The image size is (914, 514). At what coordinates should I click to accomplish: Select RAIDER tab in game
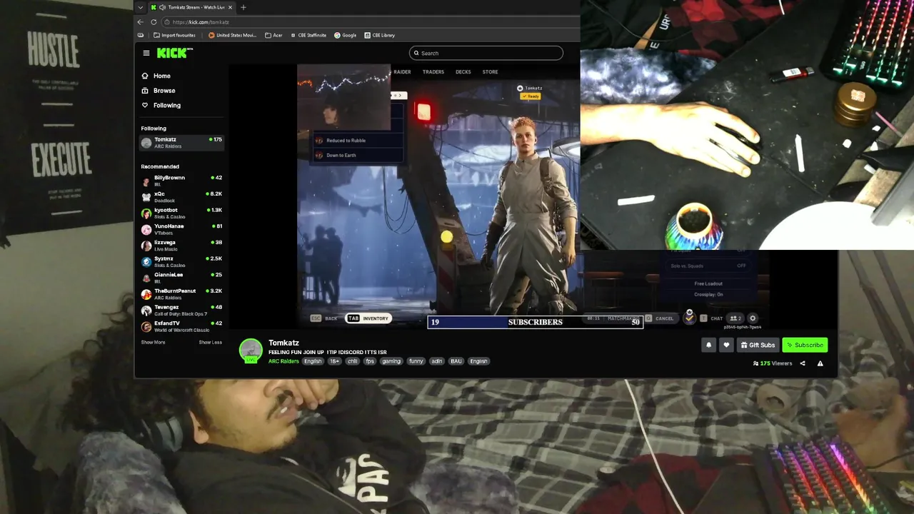(402, 71)
